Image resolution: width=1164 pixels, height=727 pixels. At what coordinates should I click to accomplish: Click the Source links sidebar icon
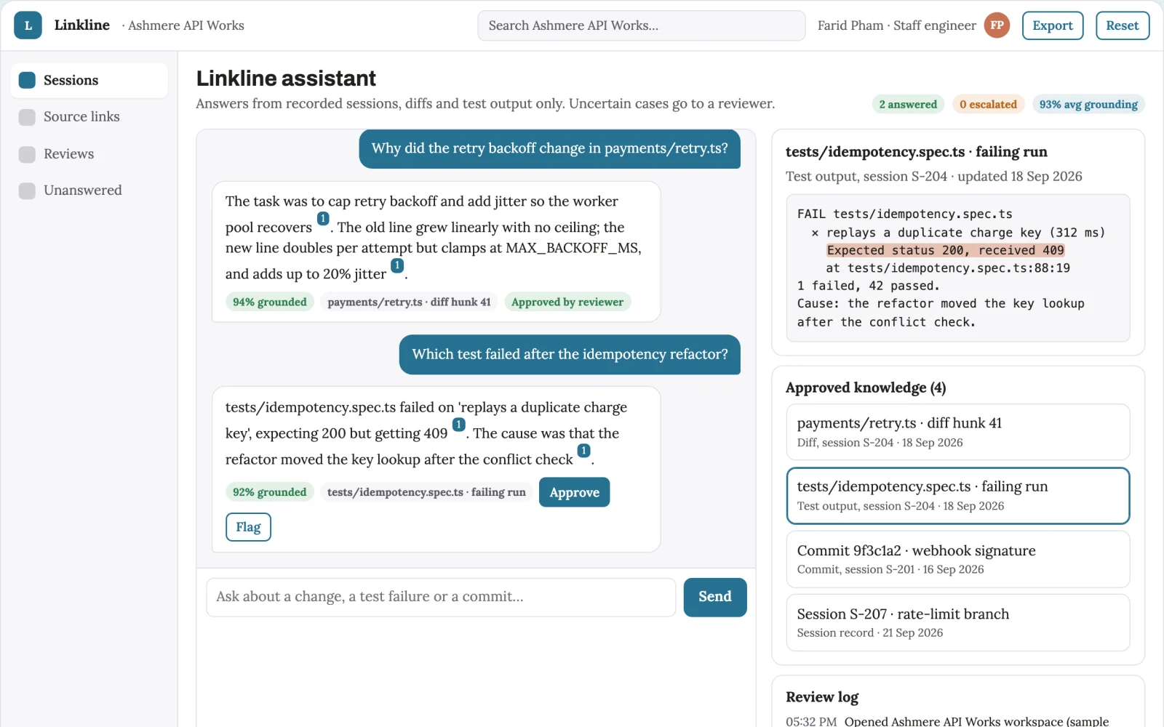(x=27, y=117)
